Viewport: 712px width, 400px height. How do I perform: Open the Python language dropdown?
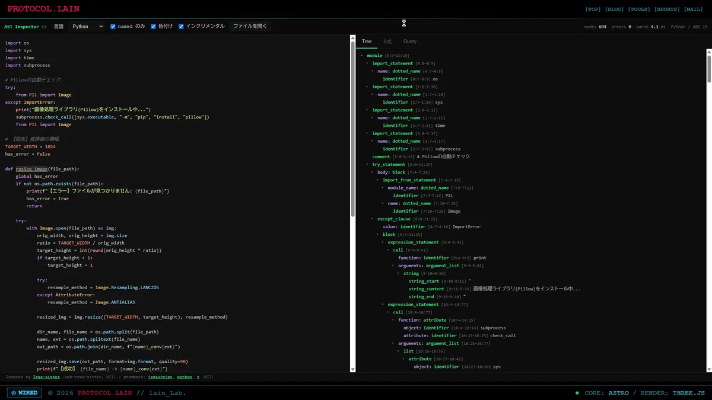pos(87,27)
